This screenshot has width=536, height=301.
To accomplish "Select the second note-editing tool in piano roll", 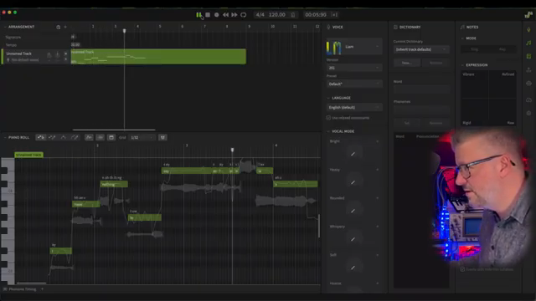I will click(52, 137).
